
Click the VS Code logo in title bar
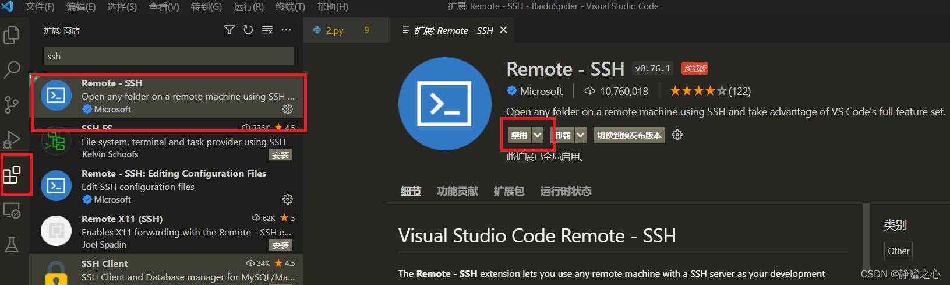click(8, 6)
